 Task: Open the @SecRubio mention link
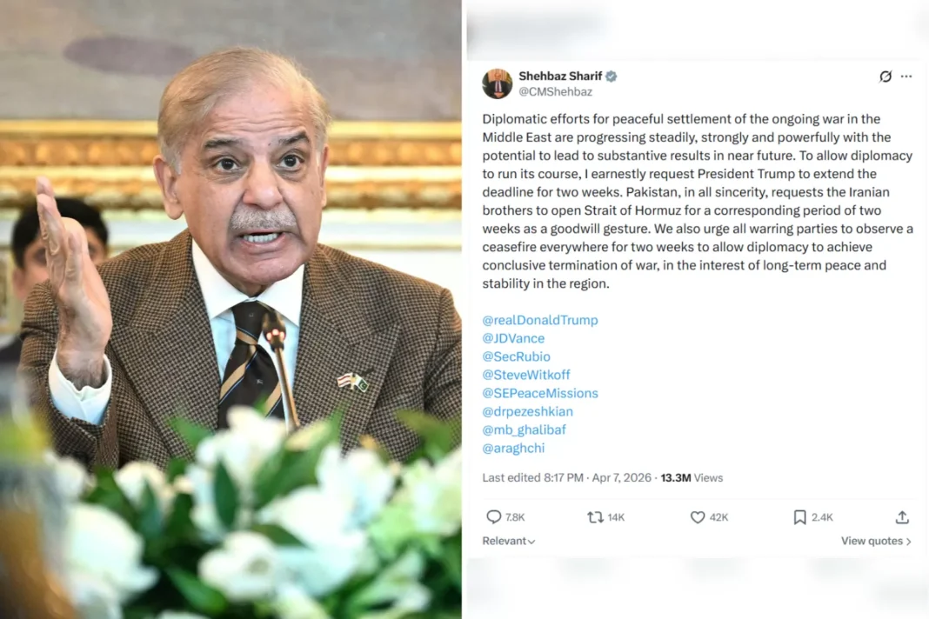click(516, 356)
